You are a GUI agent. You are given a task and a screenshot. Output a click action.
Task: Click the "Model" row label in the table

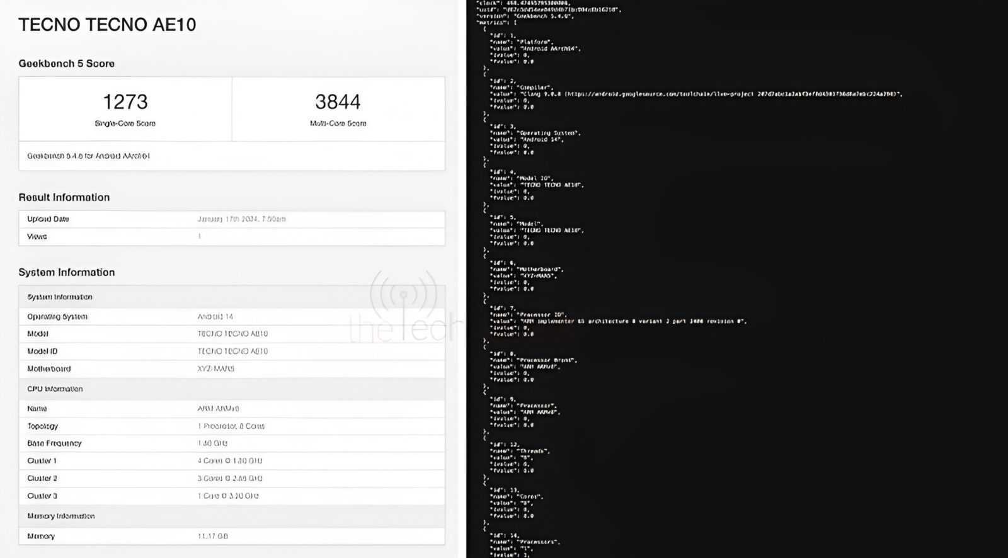38,334
